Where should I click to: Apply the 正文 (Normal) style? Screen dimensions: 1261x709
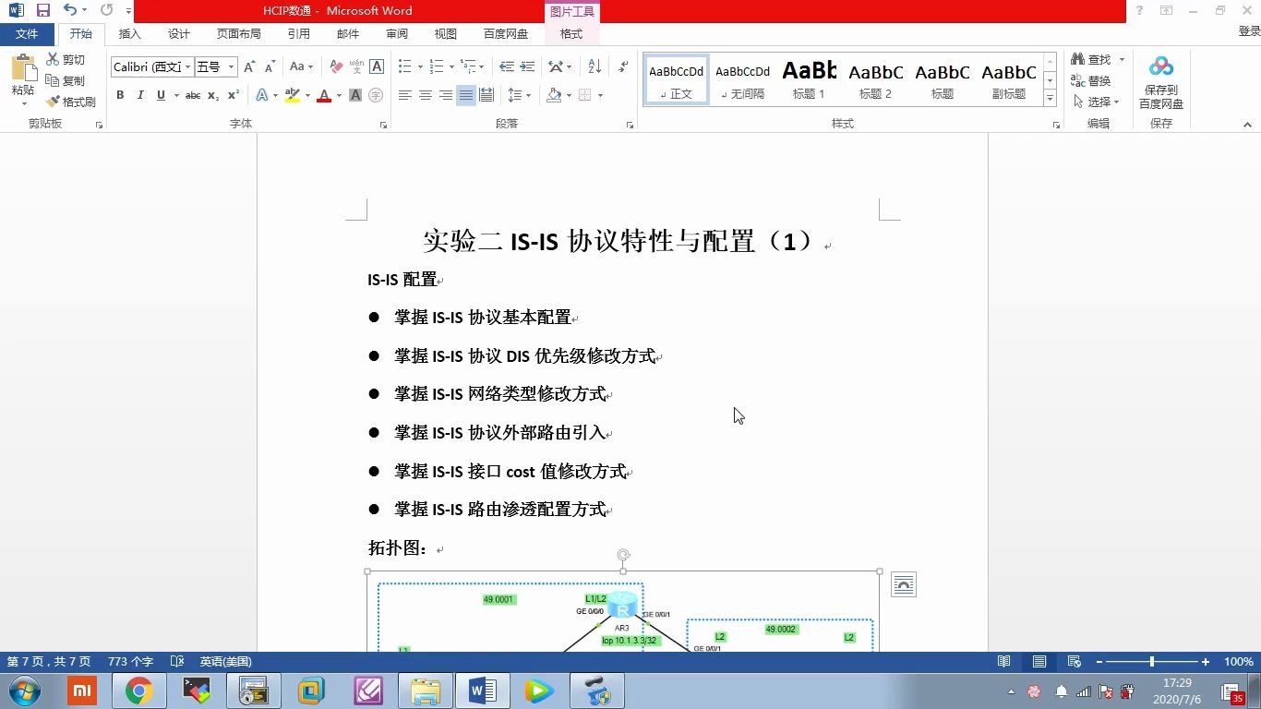point(677,80)
